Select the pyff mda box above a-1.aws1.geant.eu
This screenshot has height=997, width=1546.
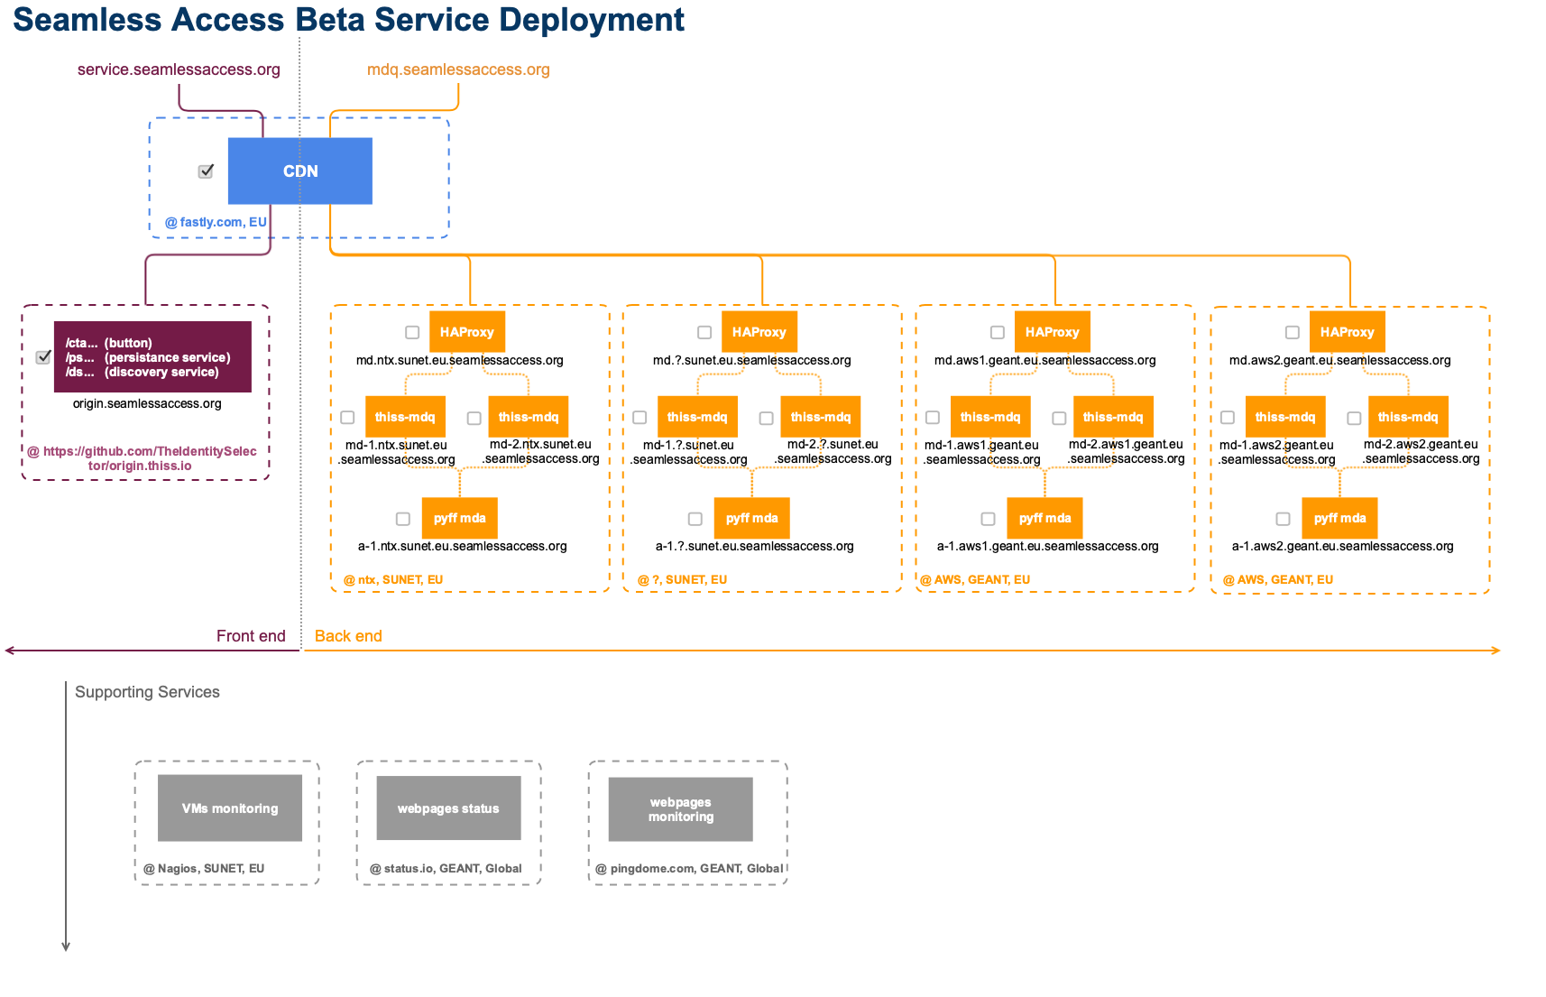pos(1045,518)
